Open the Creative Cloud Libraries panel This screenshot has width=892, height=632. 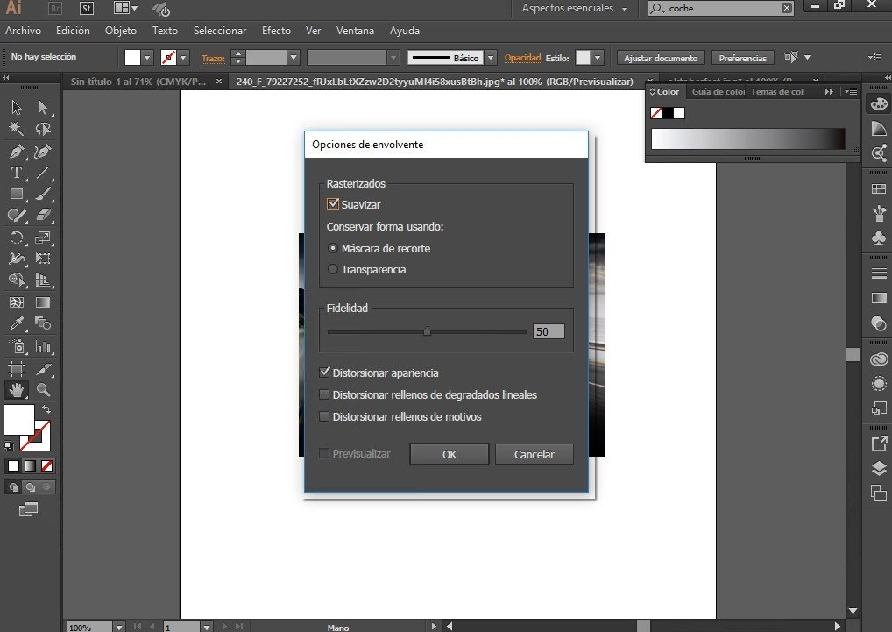(x=879, y=359)
